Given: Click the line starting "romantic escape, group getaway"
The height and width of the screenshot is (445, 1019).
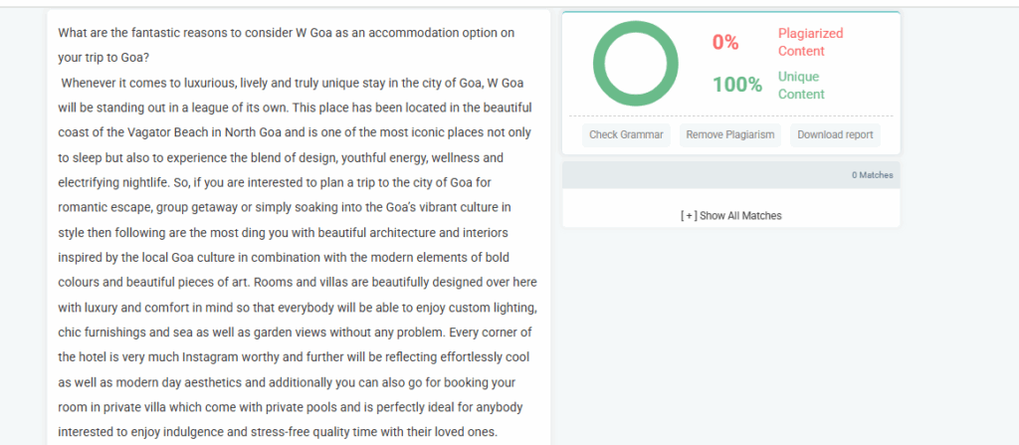Looking at the screenshot, I should pyautogui.click(x=285, y=207).
